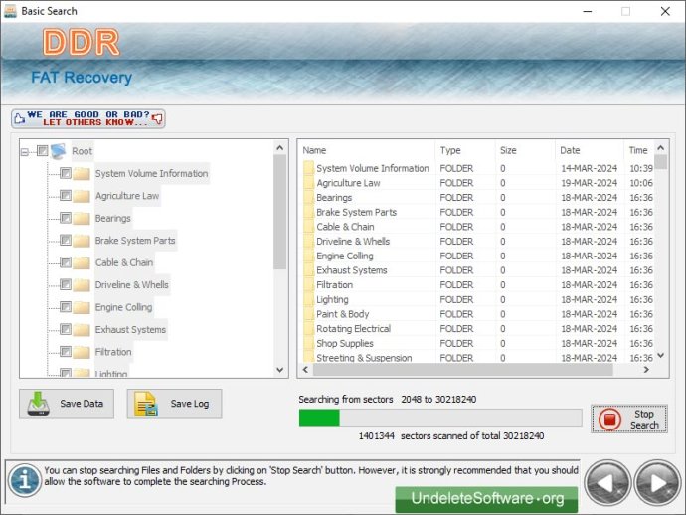Click folder icon beside Rotating Electrical in list
Image resolution: width=686 pixels, height=515 pixels.
click(x=308, y=329)
